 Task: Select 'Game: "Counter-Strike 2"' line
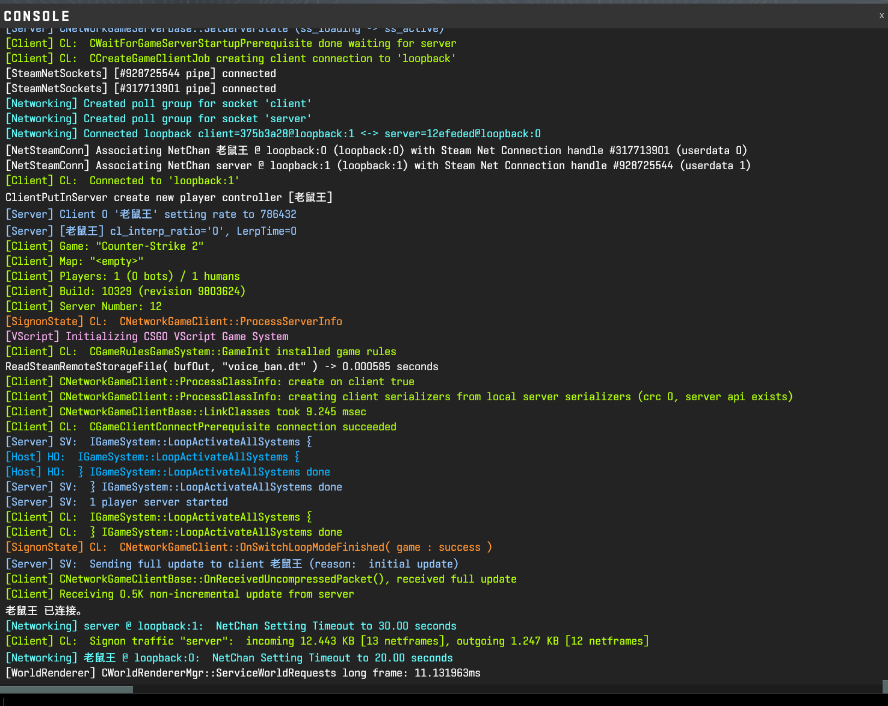105,246
